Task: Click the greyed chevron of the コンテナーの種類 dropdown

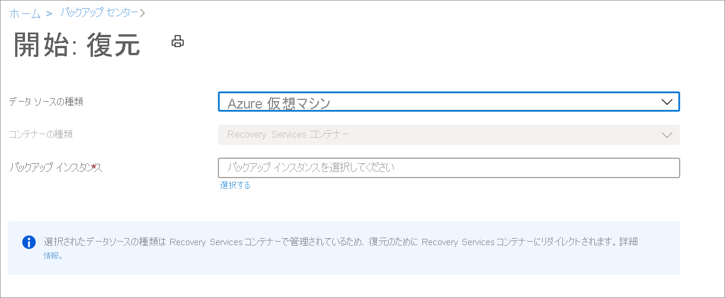Action: pos(666,135)
